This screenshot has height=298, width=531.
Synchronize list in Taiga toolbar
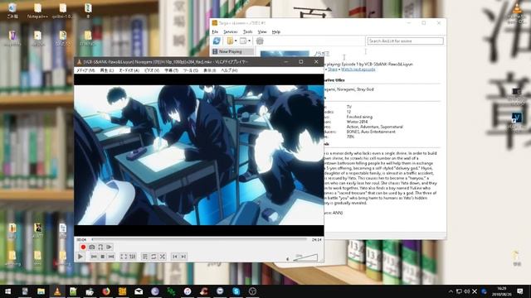(217, 41)
